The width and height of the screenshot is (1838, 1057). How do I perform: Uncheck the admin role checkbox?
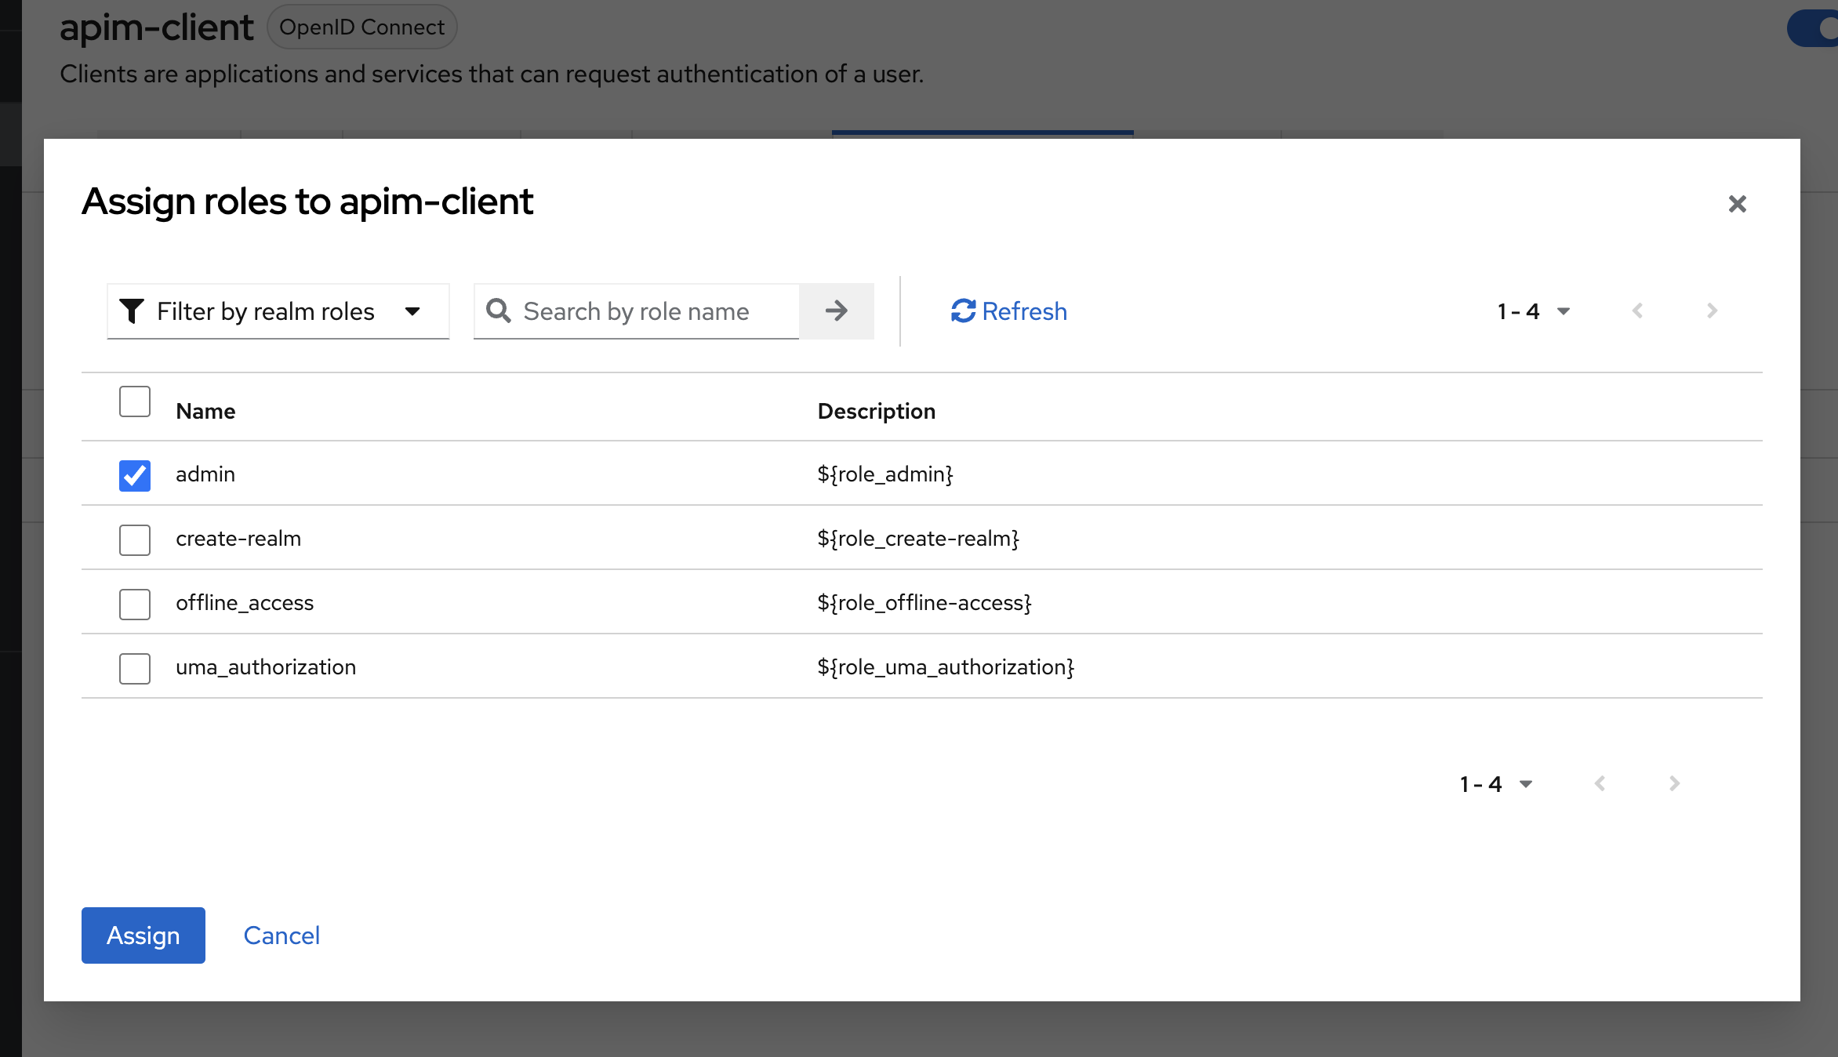135,475
